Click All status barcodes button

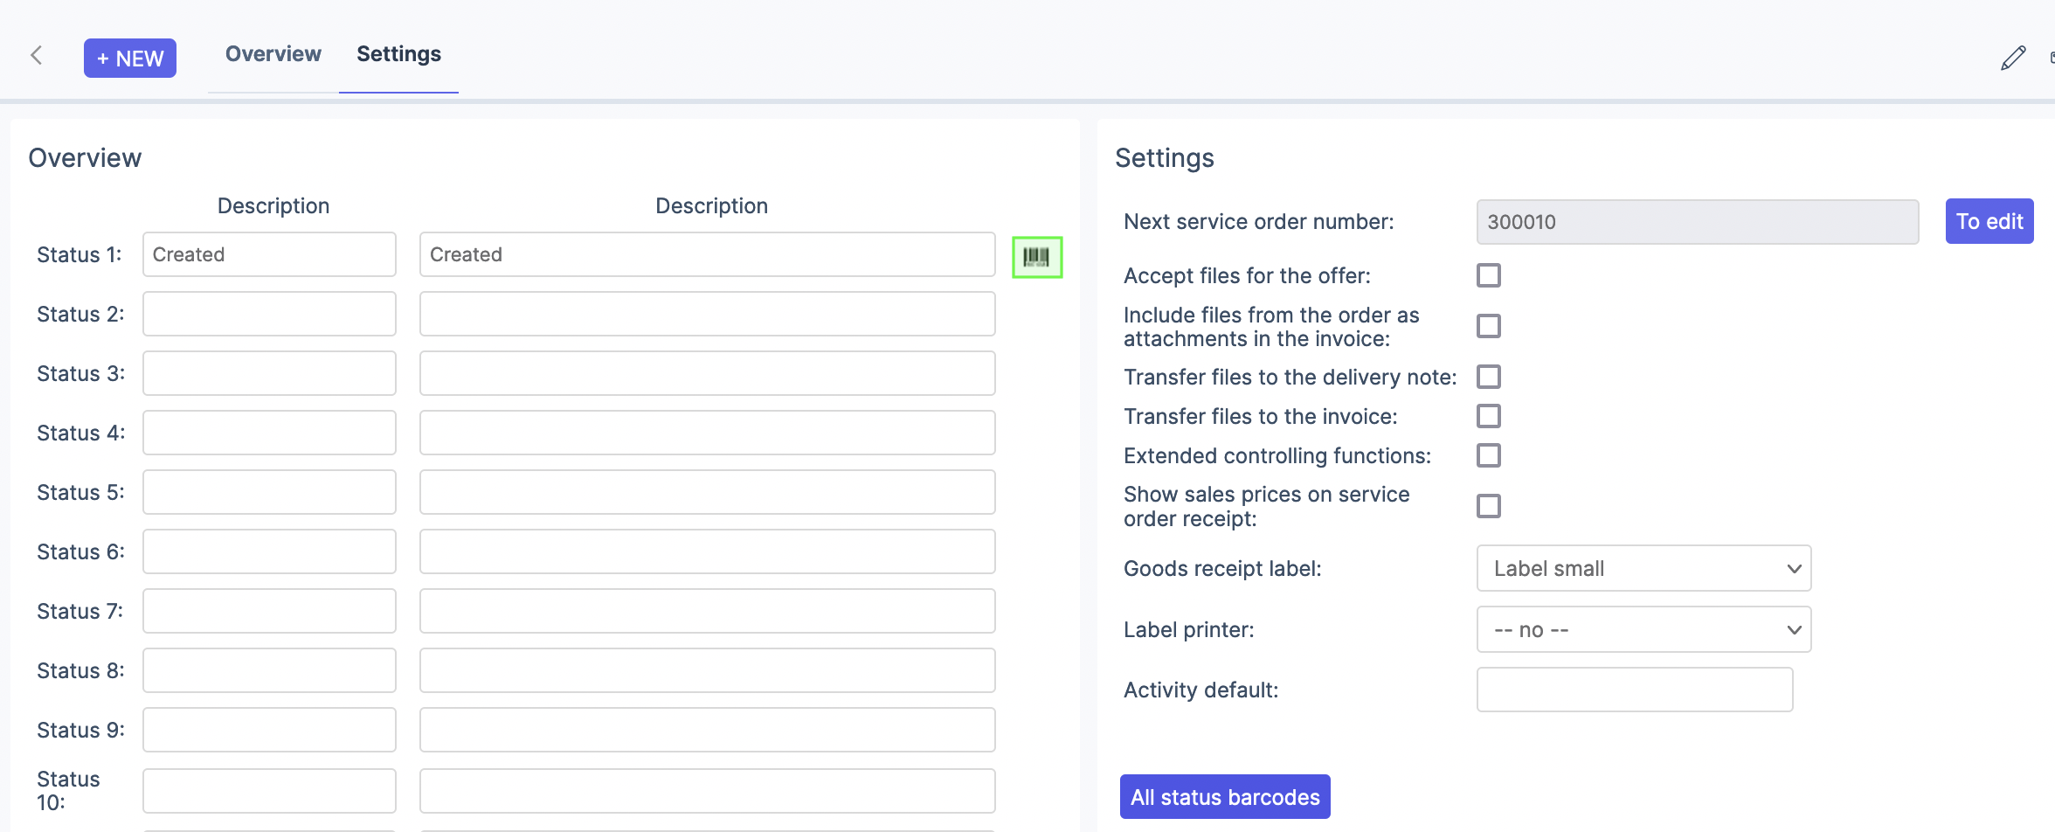[1224, 797]
